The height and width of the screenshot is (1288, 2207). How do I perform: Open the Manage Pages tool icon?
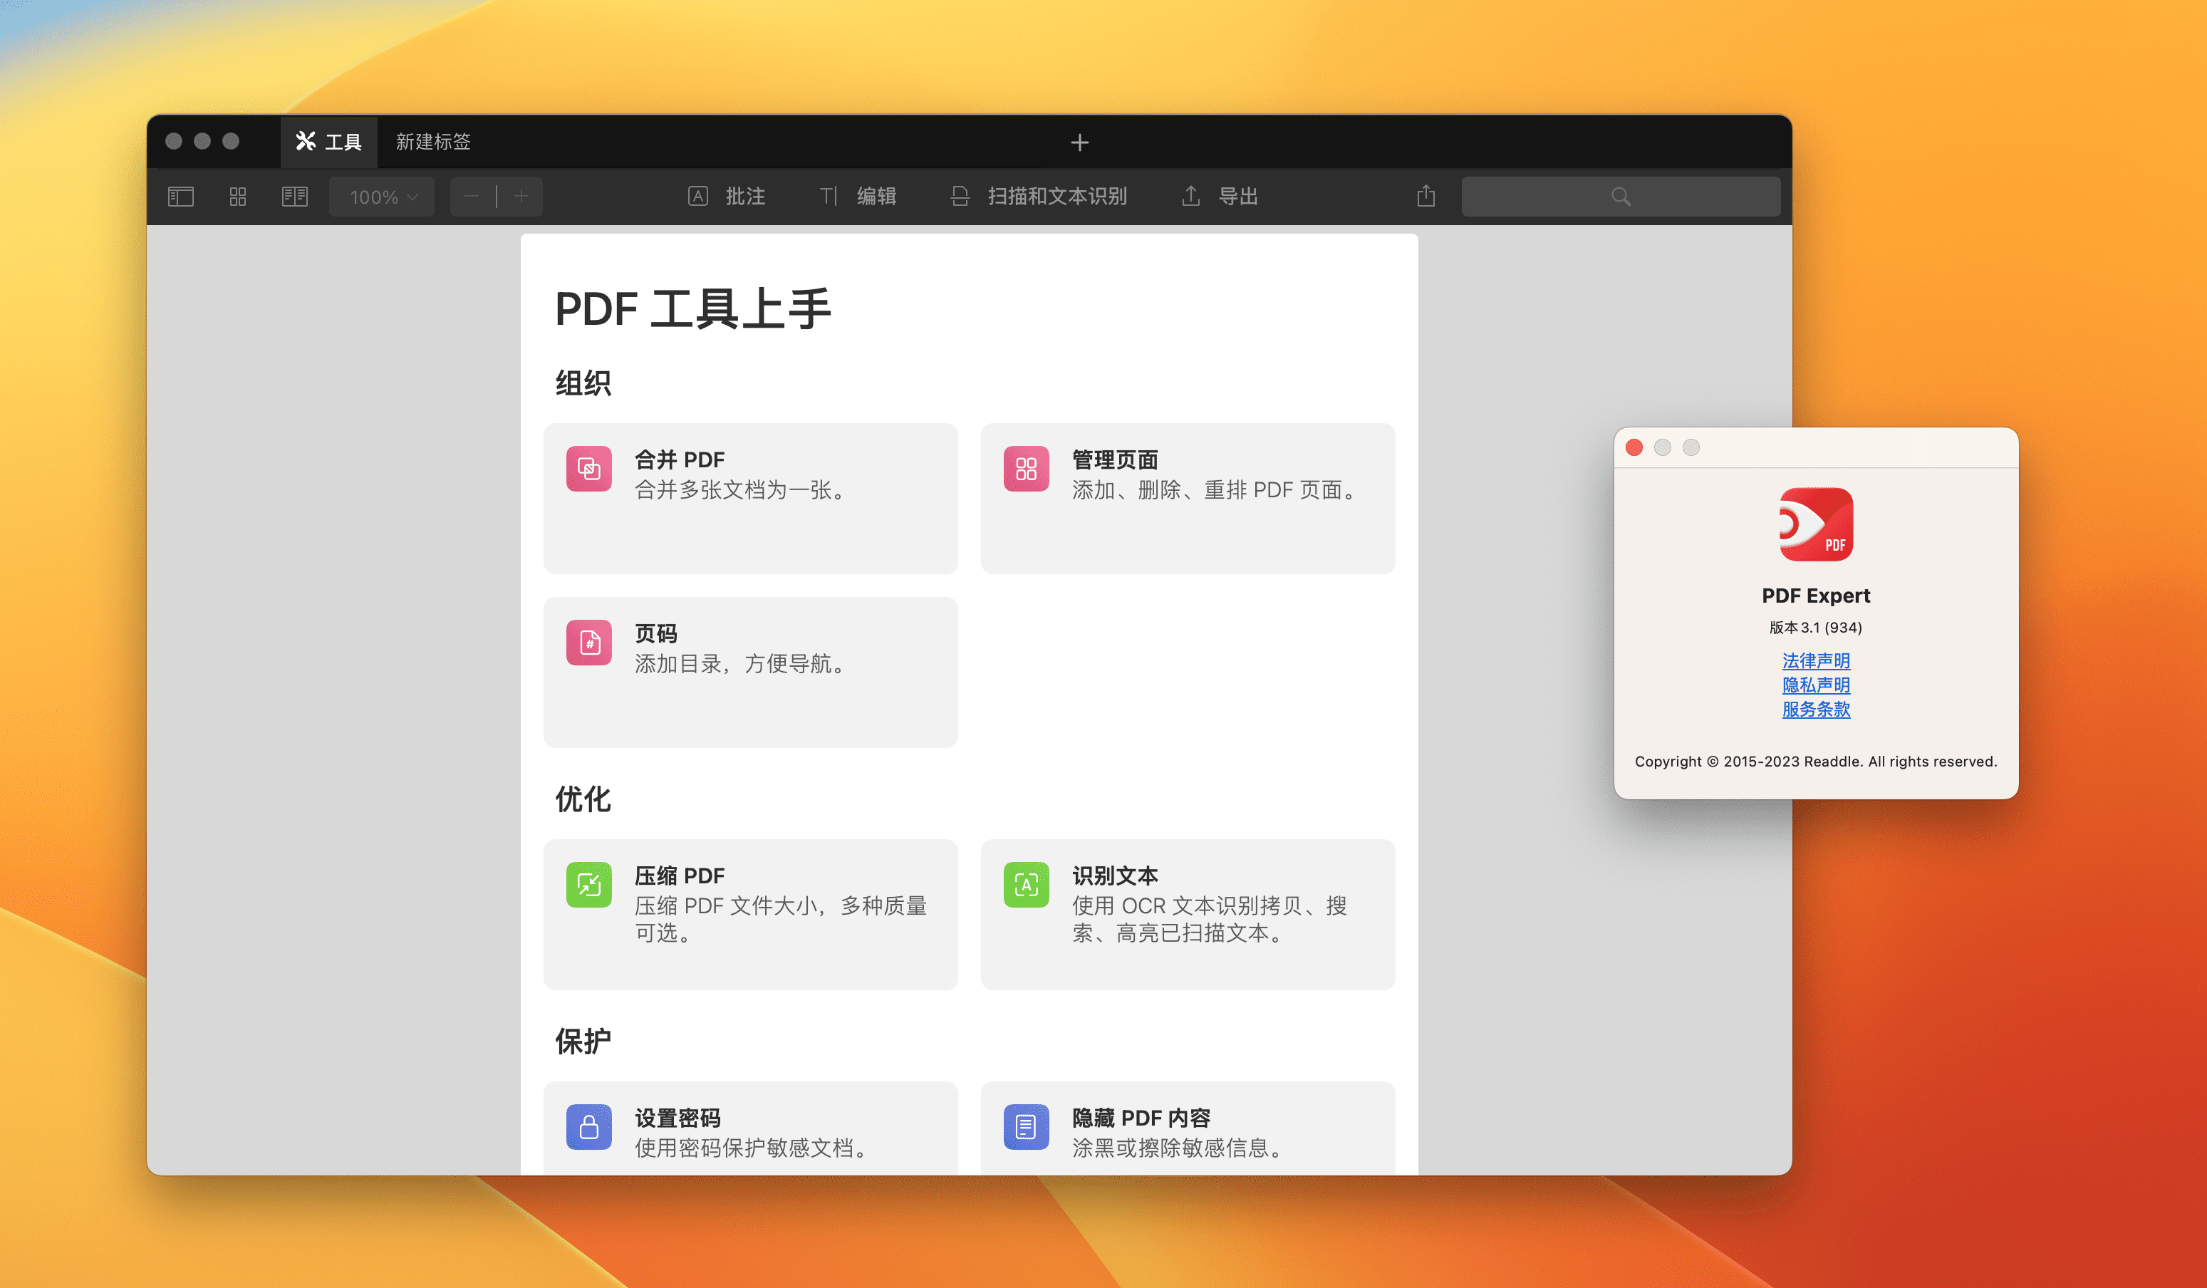(x=1026, y=469)
